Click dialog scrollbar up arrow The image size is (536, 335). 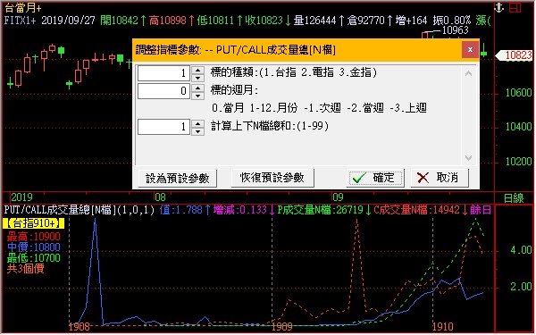(469, 73)
